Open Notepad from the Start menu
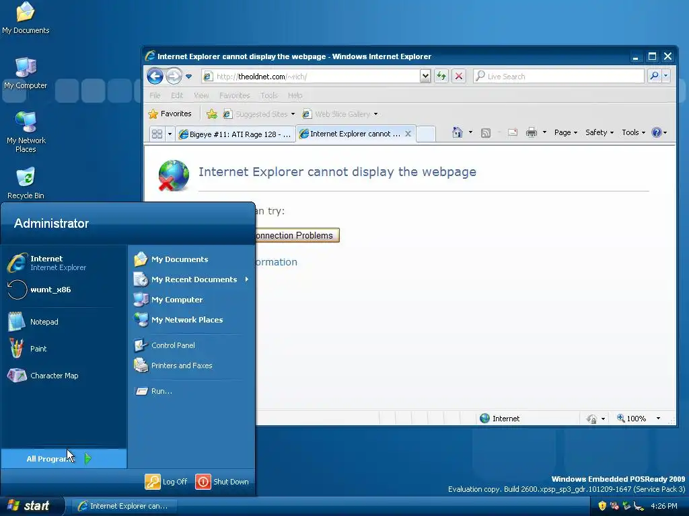Image resolution: width=689 pixels, height=516 pixels. [64, 322]
